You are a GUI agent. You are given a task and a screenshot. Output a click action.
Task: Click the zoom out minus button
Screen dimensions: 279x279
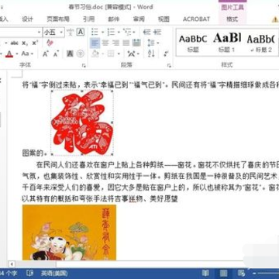coord(254,273)
